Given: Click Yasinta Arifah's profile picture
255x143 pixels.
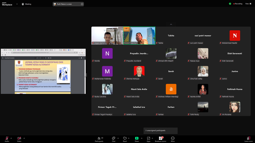Looking at the screenshot, I should 203,89.
